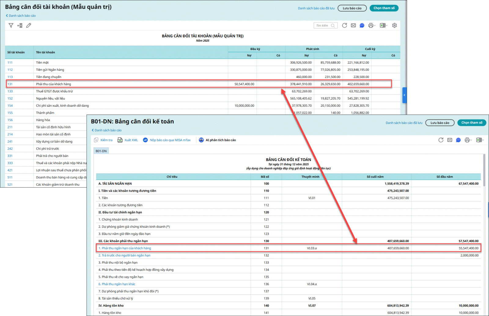Screen dimensions: 489x316
Task: Click Lưu báo cáo in the B01-DN window
Action: (x=440, y=123)
